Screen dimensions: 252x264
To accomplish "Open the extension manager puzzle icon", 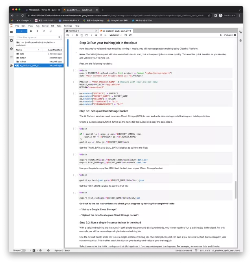I will coord(11,65).
